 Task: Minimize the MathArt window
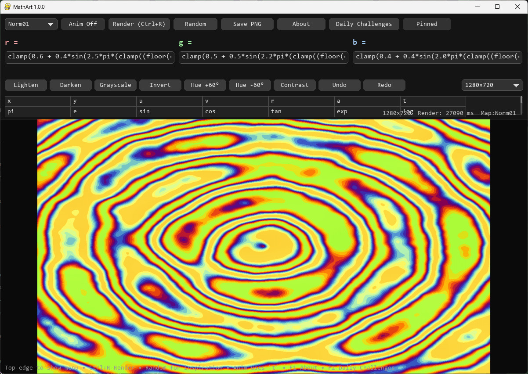click(477, 7)
